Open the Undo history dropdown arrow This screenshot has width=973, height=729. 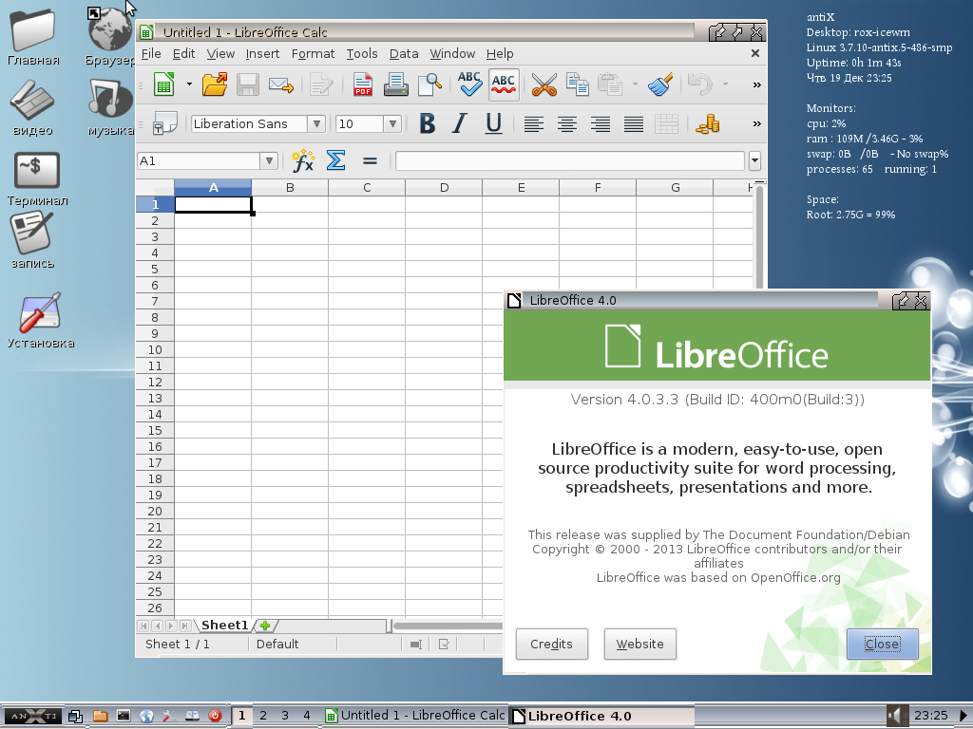tap(725, 84)
